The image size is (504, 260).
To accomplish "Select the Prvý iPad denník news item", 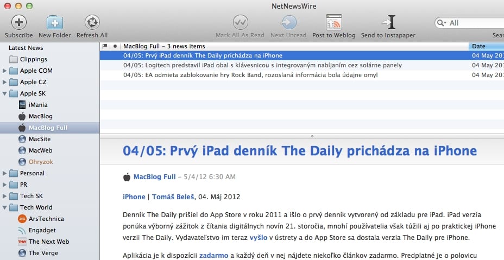I will pos(302,55).
